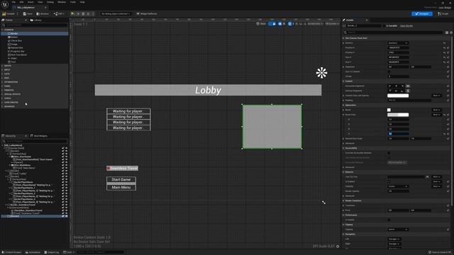Toggle the Size To Content checkbox
The image size is (454, 255).
point(389,72)
